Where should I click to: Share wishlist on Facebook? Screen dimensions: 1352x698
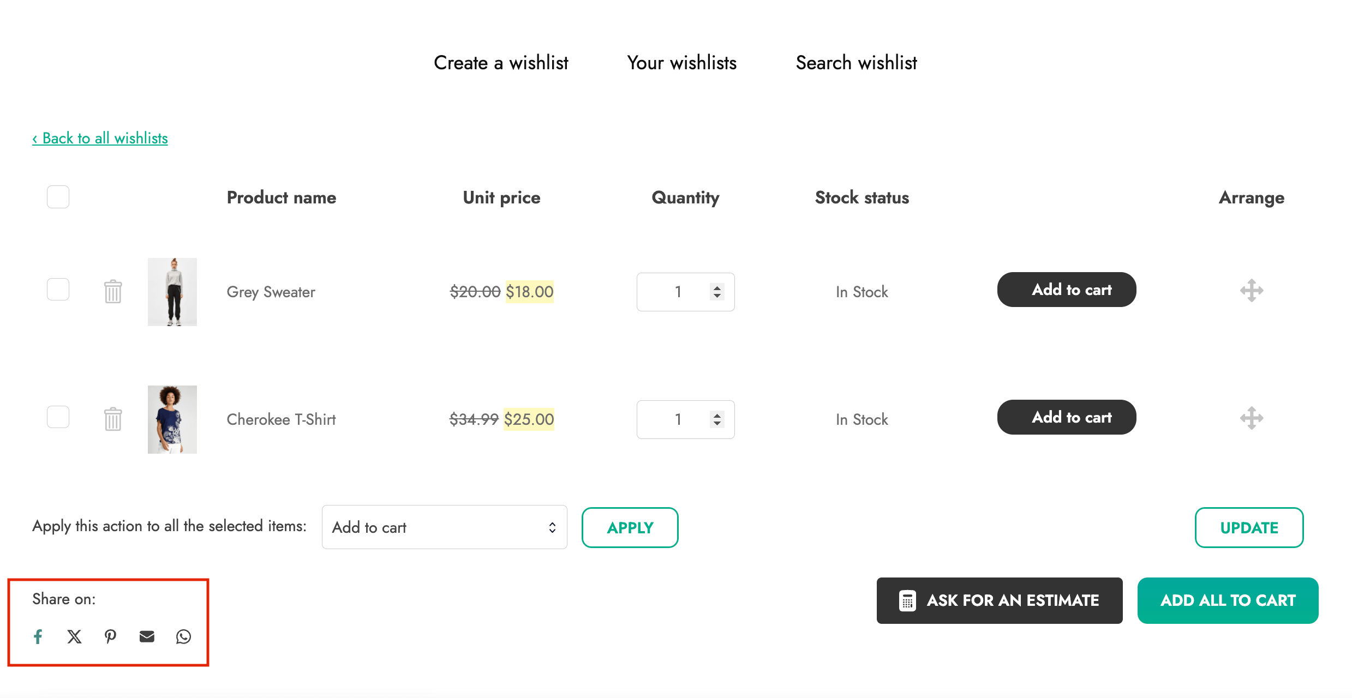tap(38, 636)
